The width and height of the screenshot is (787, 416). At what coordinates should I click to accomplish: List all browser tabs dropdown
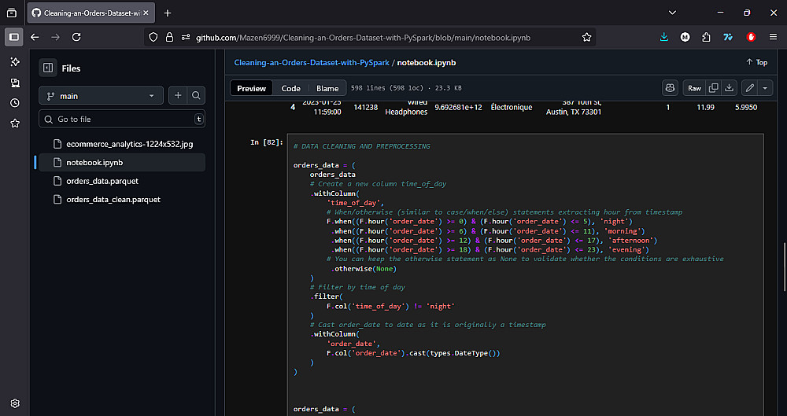point(671,13)
